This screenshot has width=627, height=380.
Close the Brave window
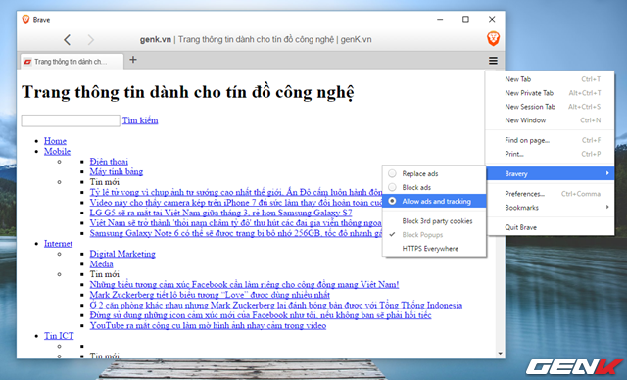492,20
